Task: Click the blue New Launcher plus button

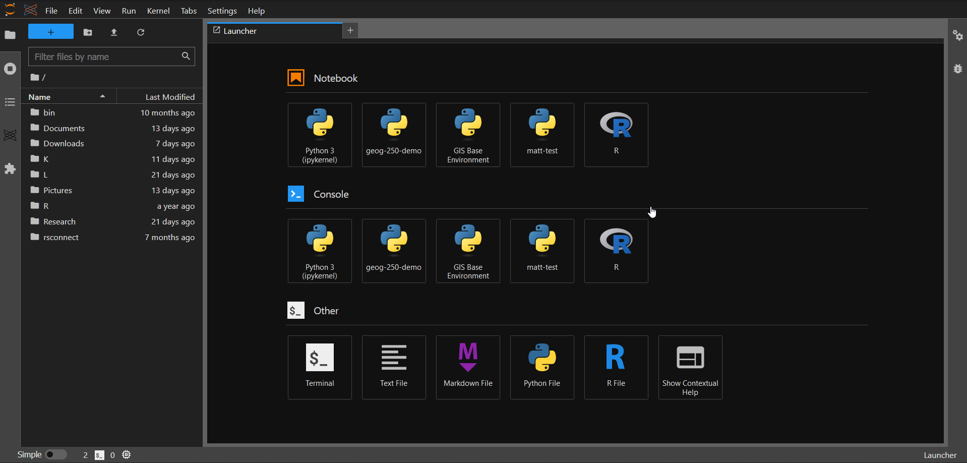Action: pyautogui.click(x=51, y=32)
